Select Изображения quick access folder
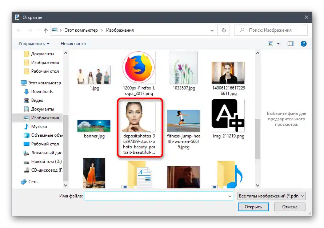Viewport: 324px width, 228px height. pyautogui.click(x=41, y=63)
